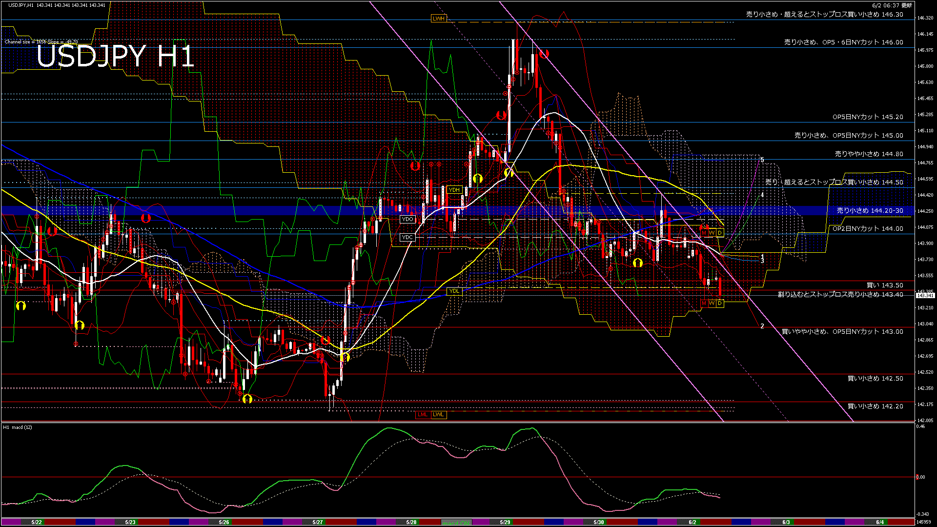Click the W box in the lower M W D group
The image size is (937, 527).
pos(712,304)
